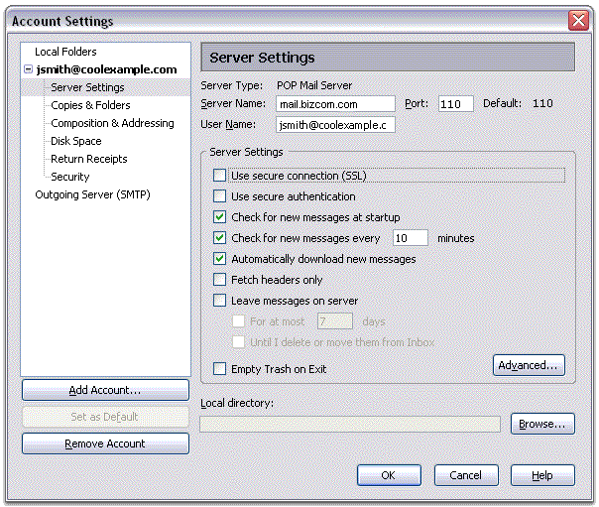599x507 pixels.
Task: Disable Automatically download new messages
Action: coord(220,259)
